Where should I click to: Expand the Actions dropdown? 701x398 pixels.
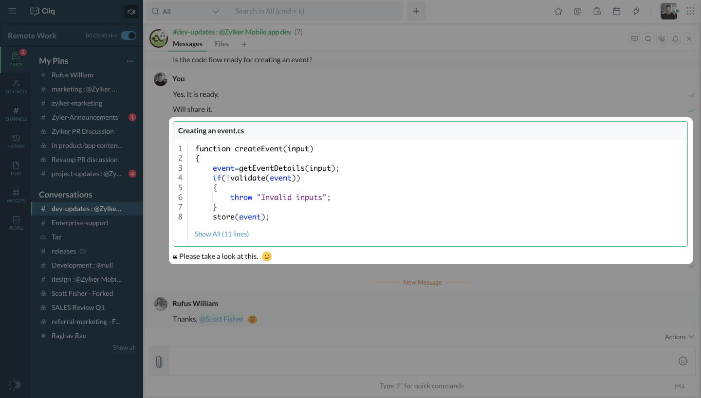click(679, 337)
